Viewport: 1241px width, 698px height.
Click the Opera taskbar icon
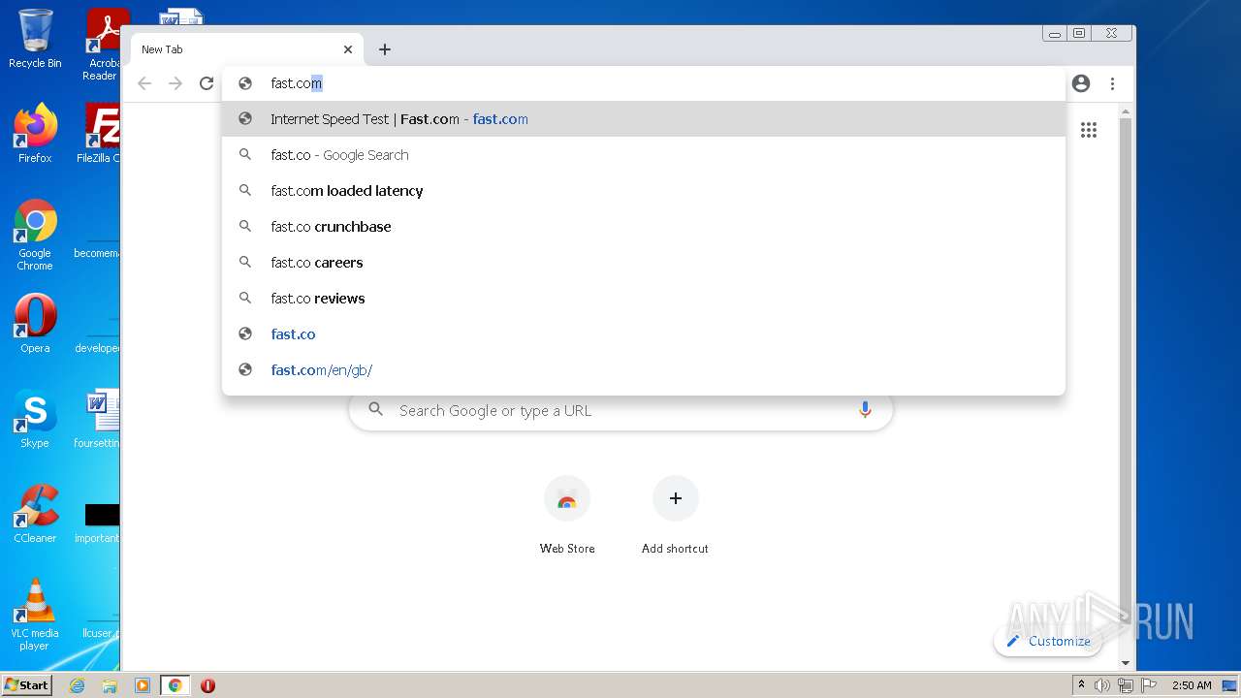(207, 685)
